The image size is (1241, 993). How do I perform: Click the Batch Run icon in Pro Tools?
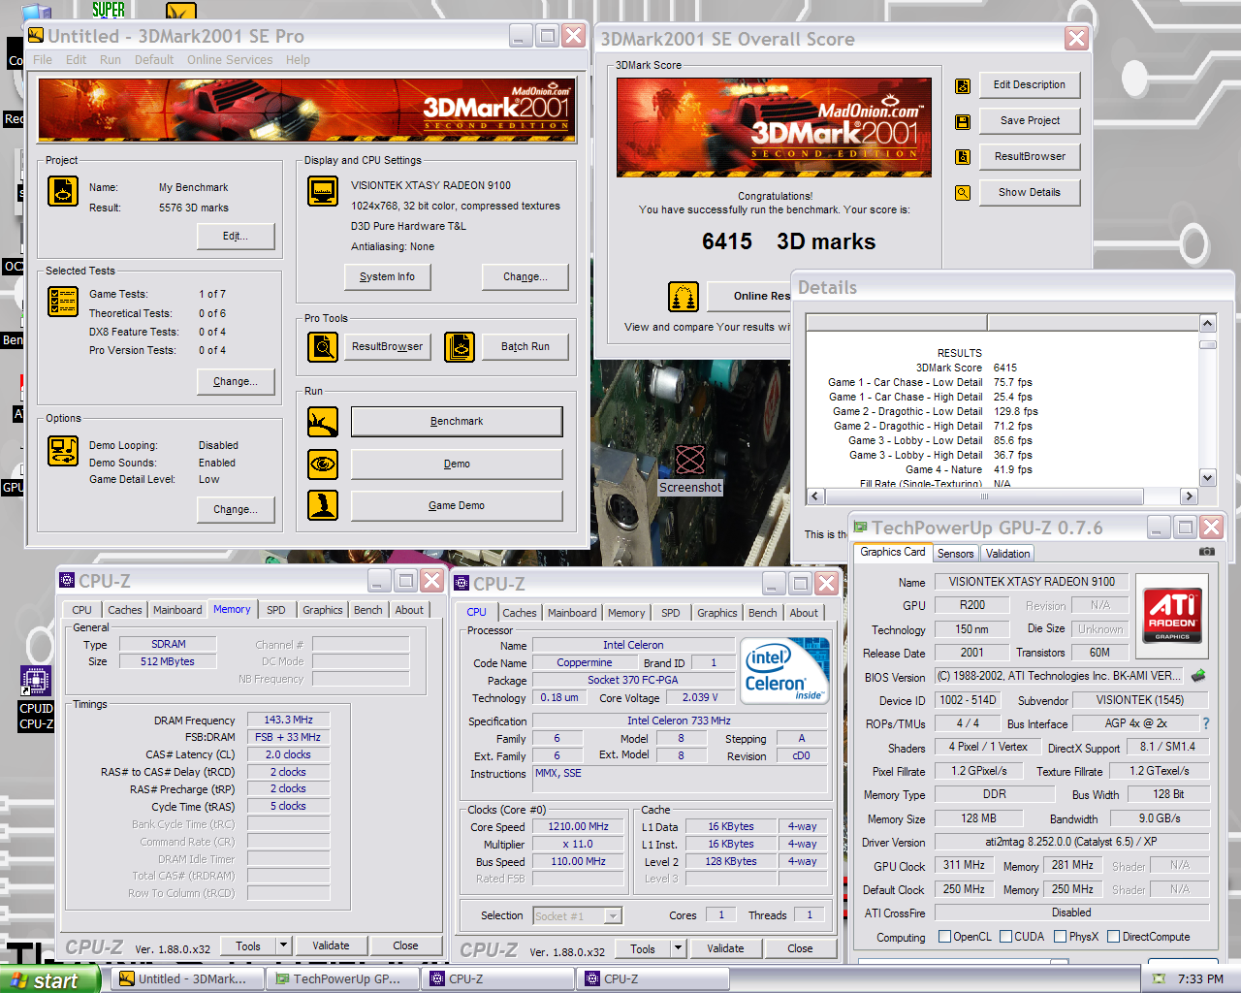click(460, 346)
